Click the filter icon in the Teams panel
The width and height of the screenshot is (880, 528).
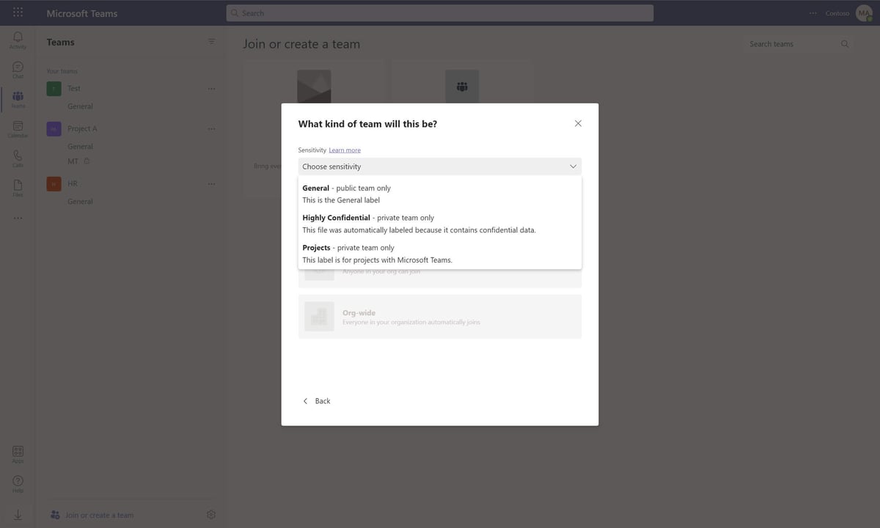pyautogui.click(x=211, y=41)
